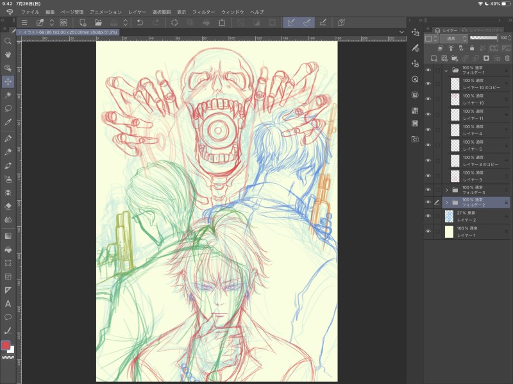Select the Magnifier zoom tool

click(x=8, y=41)
